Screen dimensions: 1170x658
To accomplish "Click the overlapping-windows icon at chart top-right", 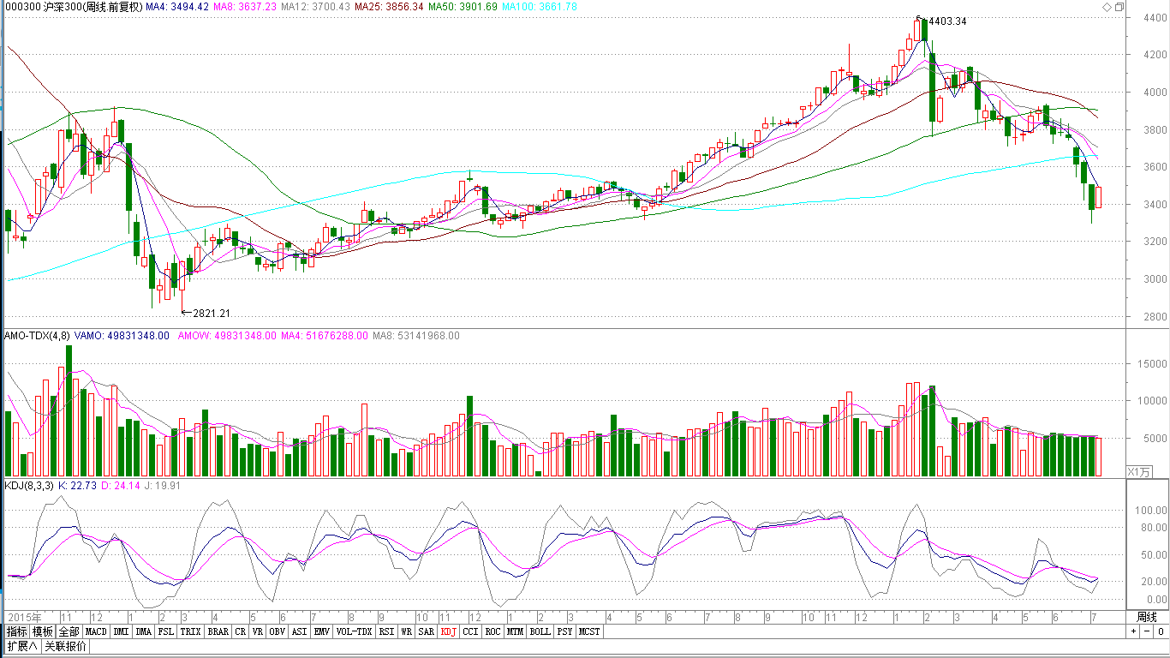I will (x=1119, y=7).
